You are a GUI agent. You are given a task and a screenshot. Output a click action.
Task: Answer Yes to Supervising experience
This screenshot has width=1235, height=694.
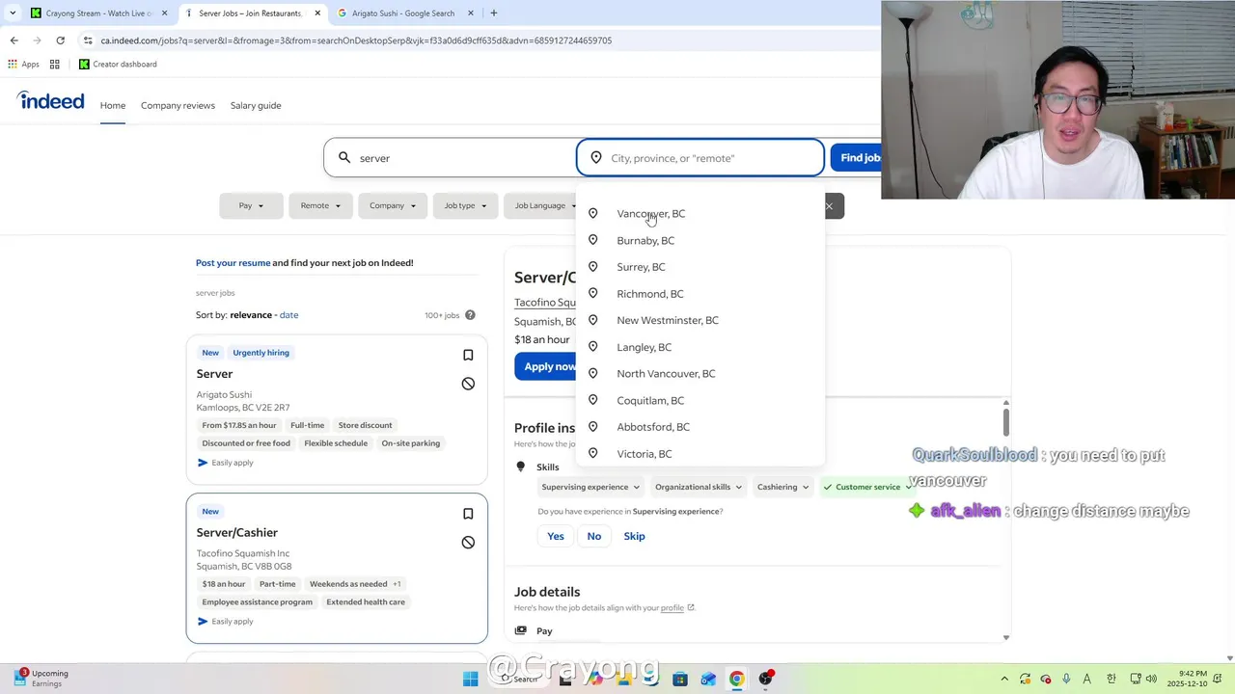pyautogui.click(x=556, y=536)
